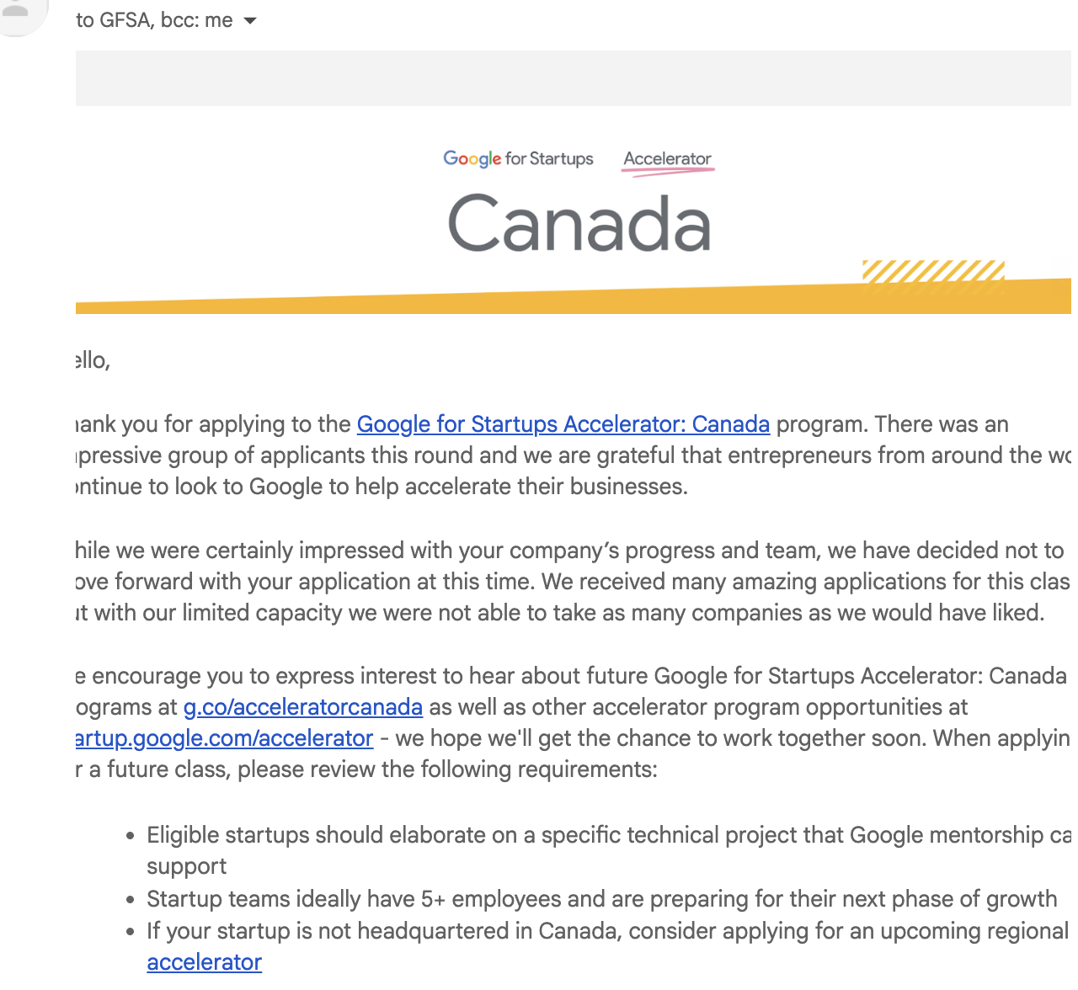Expand recipient details dropdown arrow
Screen dimensions: 1078x990
point(250,21)
